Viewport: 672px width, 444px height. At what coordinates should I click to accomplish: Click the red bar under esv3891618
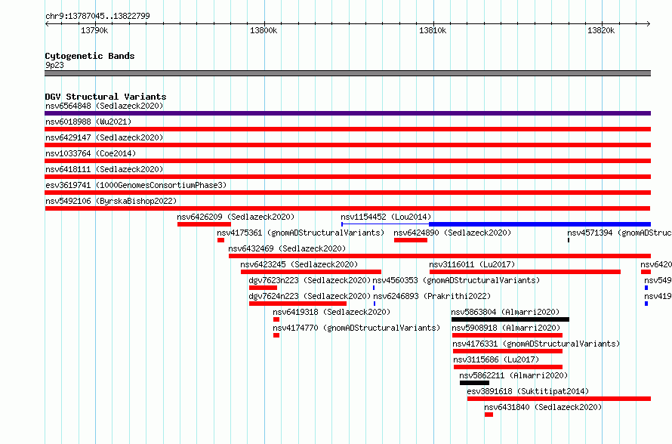(559, 399)
